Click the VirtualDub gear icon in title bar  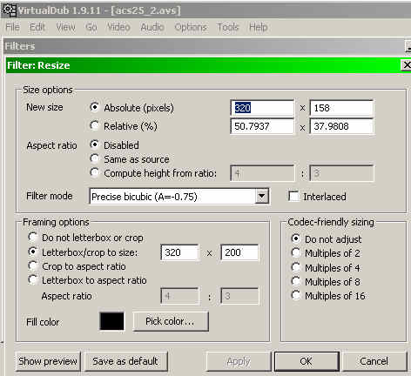pos(9,10)
